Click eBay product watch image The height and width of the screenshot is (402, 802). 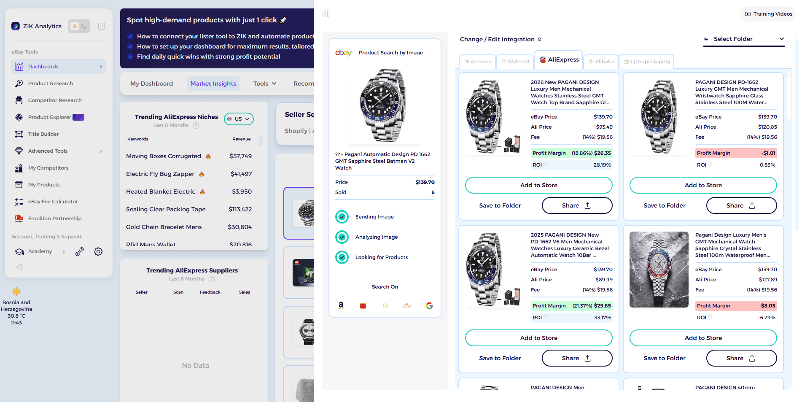(384, 105)
